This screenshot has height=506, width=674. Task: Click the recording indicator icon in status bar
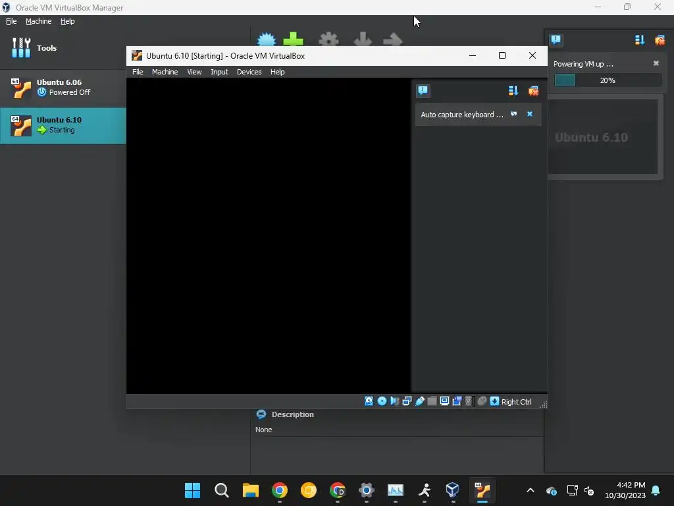pyautogui.click(x=457, y=401)
